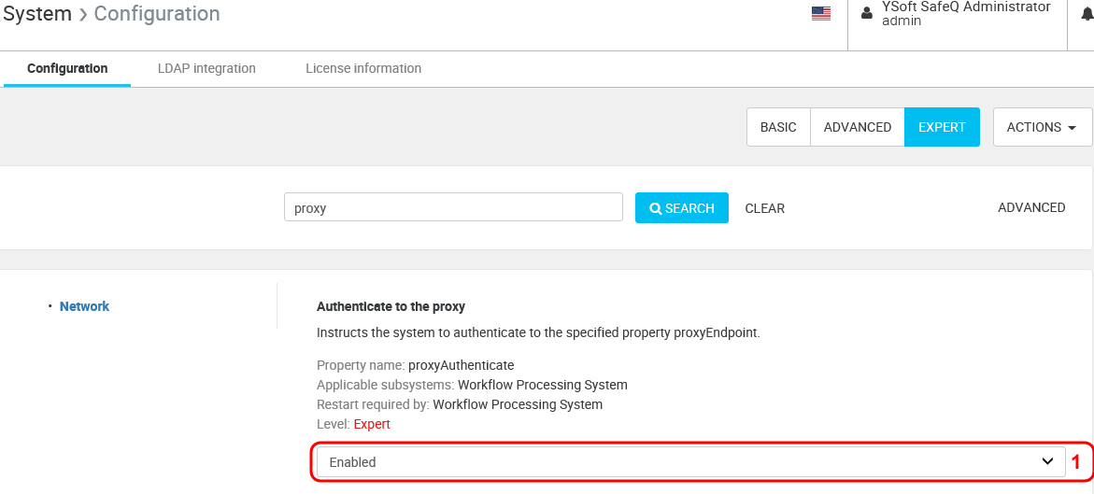The width and height of the screenshot is (1094, 494).
Task: Click the US flag language icon
Action: coord(821,13)
